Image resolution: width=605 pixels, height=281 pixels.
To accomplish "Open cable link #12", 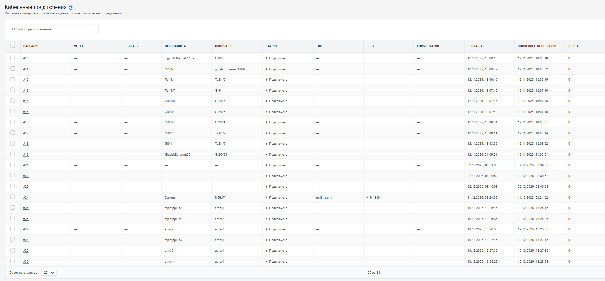I will pyautogui.click(x=26, y=80).
